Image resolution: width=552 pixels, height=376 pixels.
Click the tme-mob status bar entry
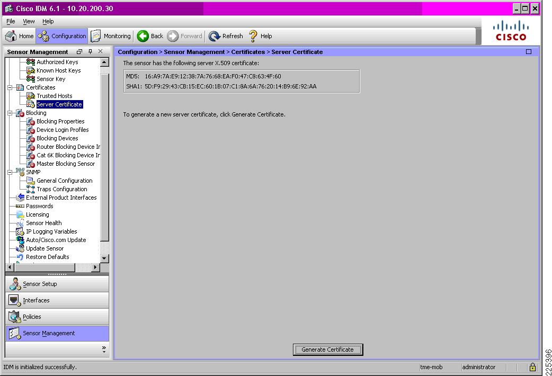click(431, 367)
